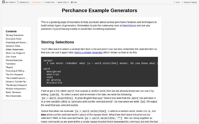
Task: Go to Plugins in Contents
Action: (x=9, y=67)
